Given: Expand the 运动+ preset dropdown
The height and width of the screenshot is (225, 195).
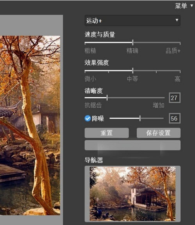Looking at the screenshot, I should point(132,21).
